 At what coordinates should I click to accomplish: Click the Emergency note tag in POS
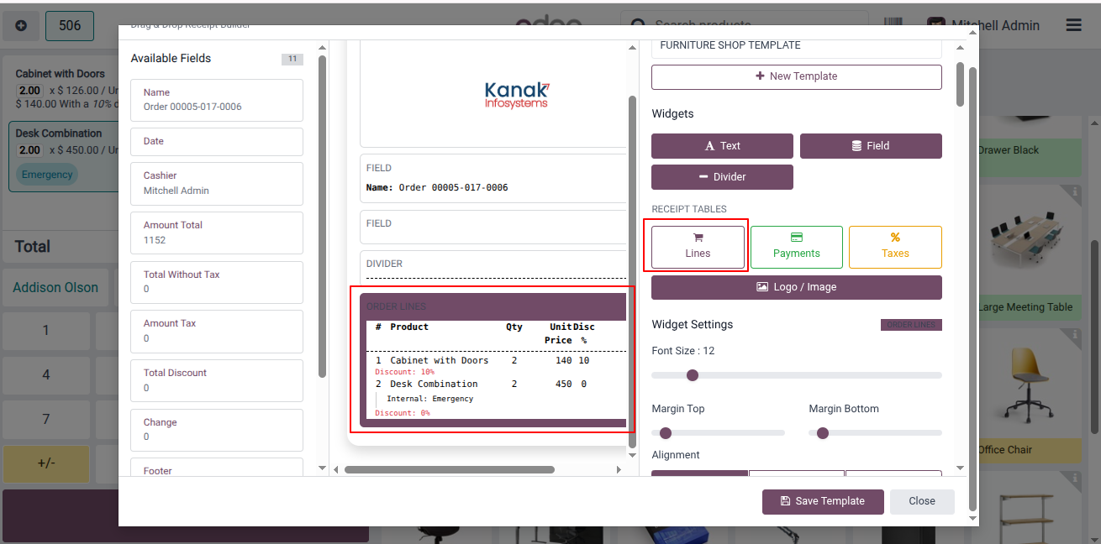tap(47, 175)
